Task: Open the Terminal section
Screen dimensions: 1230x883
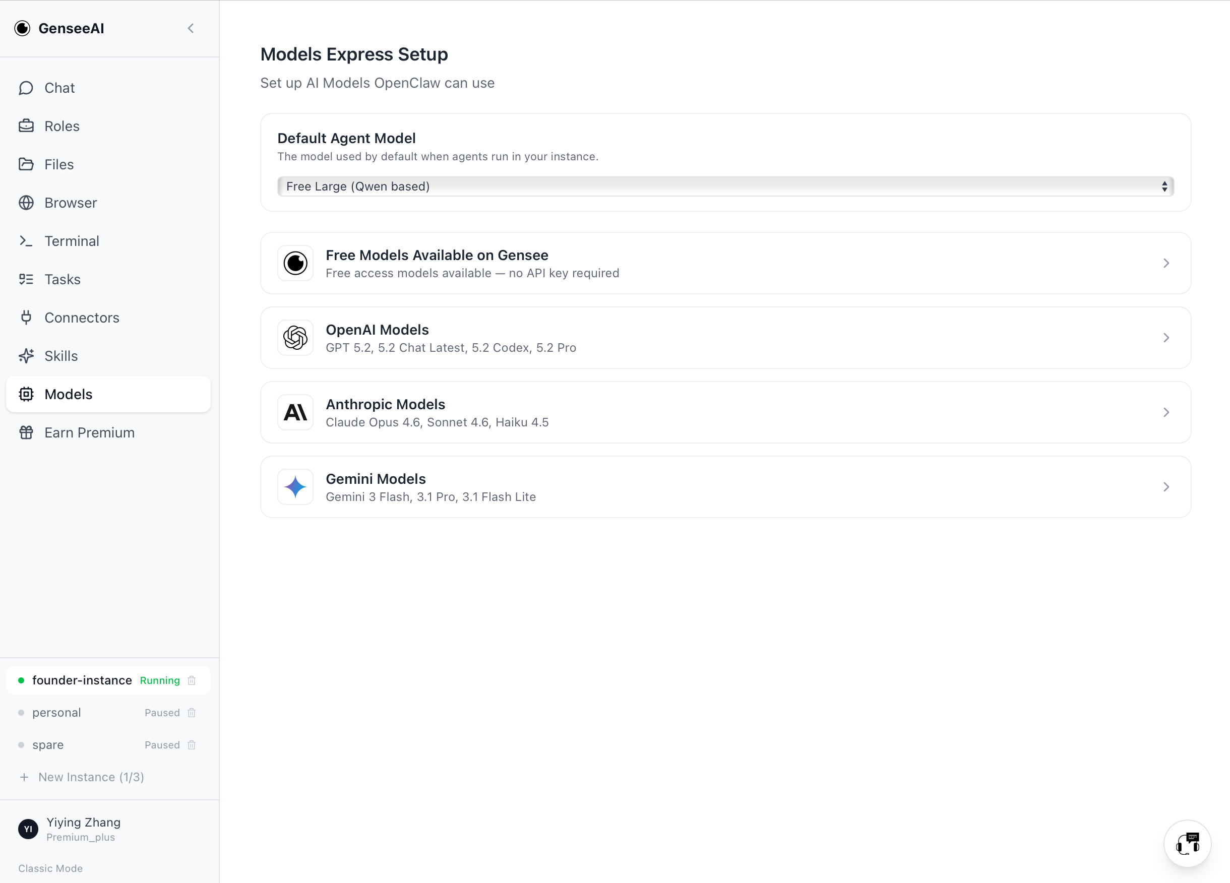Action: (108, 241)
